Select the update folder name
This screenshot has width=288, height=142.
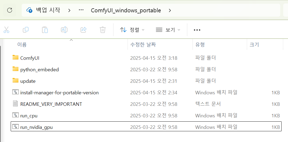[28, 81]
